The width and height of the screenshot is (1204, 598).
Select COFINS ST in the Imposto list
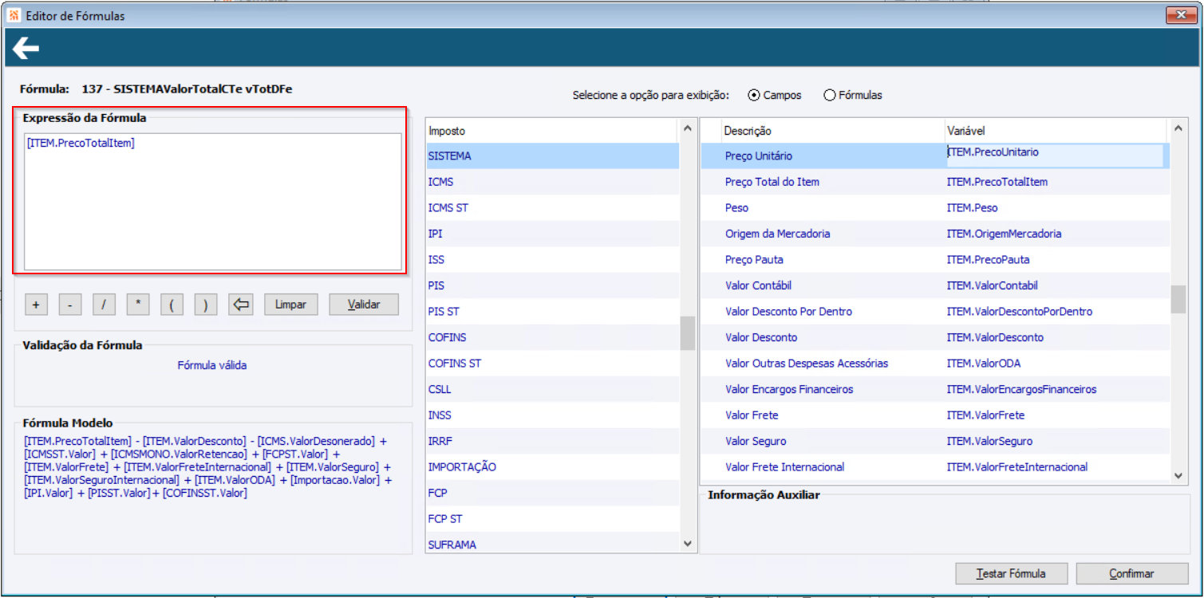coord(552,364)
